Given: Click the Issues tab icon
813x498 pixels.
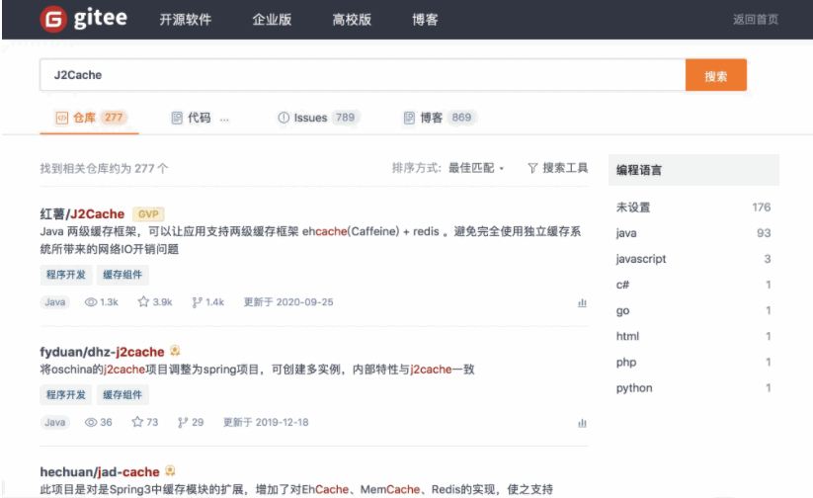Looking at the screenshot, I should (284, 118).
